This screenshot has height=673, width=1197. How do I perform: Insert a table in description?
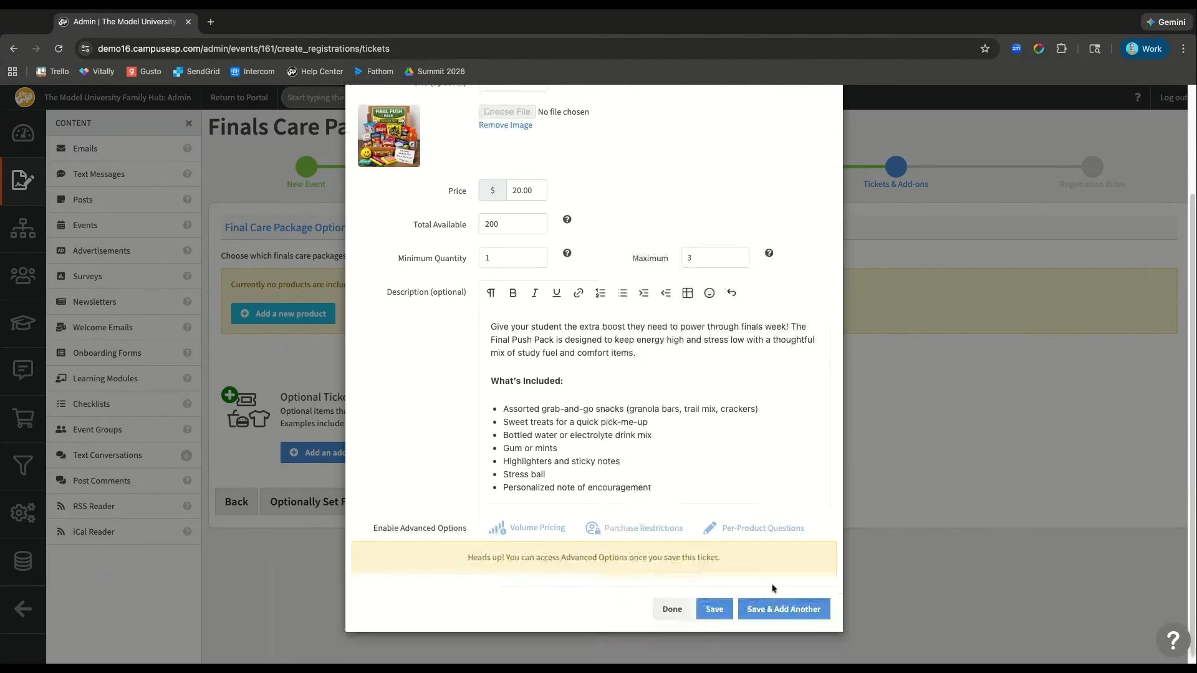[x=688, y=293]
